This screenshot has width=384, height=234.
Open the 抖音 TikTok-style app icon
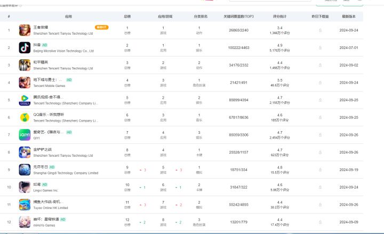pyautogui.click(x=25, y=48)
